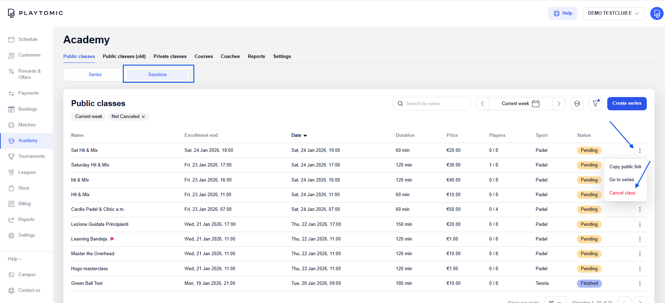665x303 pixels.
Task: Click the Create series button
Action: (627, 103)
